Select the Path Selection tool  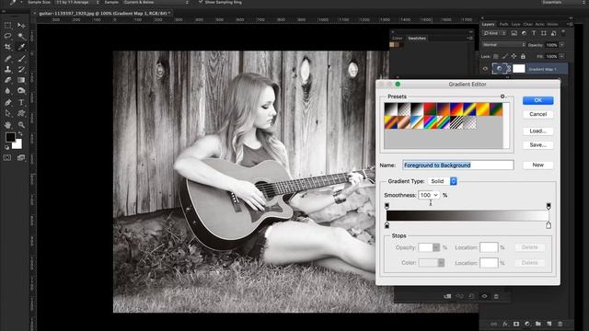pos(8,113)
